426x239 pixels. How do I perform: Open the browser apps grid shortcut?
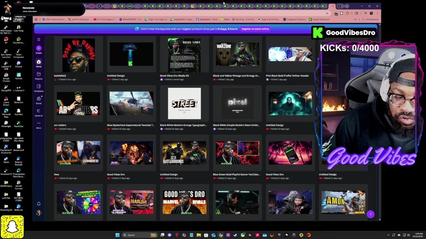(37, 19)
